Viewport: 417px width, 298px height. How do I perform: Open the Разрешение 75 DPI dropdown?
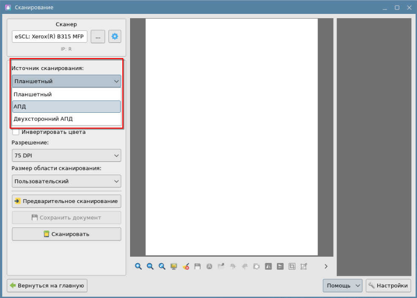[x=66, y=155]
